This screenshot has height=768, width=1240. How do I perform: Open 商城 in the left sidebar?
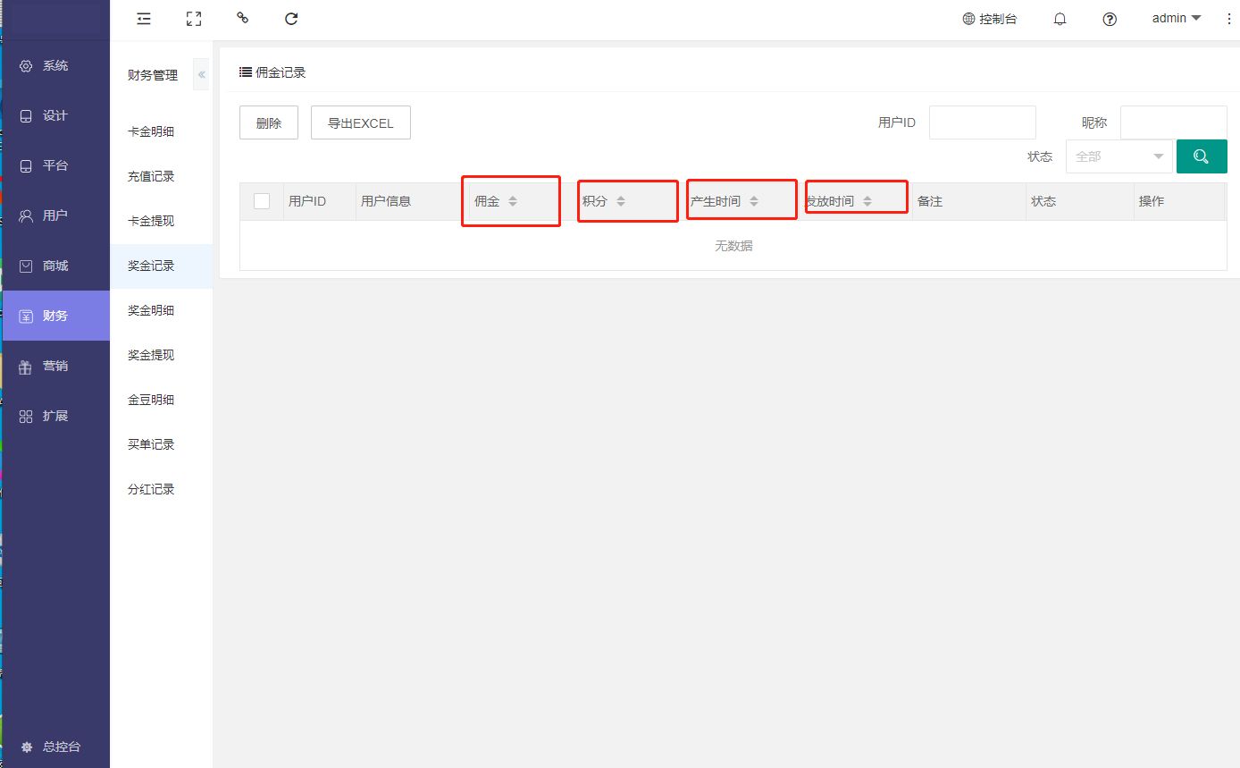click(x=55, y=266)
